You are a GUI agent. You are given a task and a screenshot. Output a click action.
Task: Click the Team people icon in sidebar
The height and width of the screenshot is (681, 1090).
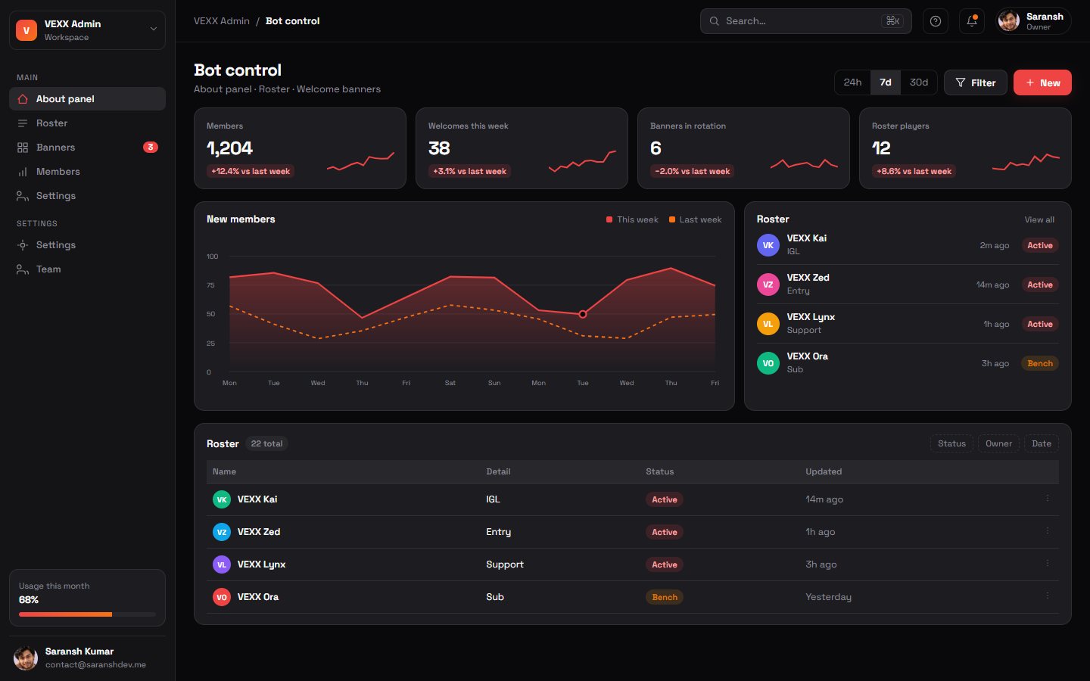23,269
